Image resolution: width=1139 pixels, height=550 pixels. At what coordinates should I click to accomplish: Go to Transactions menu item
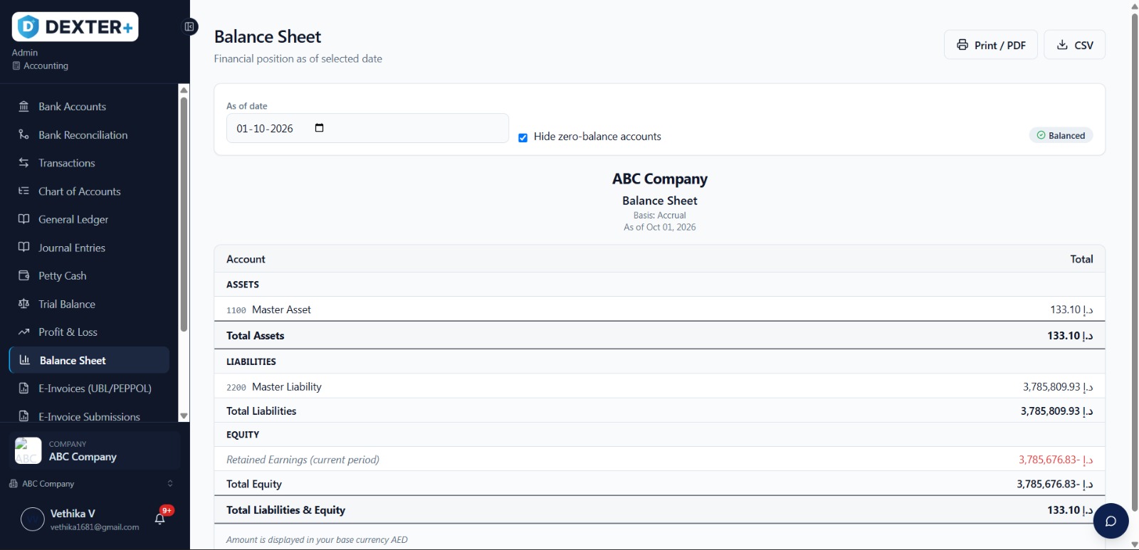67,163
